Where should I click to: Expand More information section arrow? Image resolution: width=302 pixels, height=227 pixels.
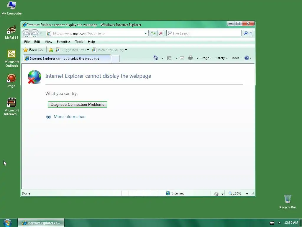coord(49,117)
